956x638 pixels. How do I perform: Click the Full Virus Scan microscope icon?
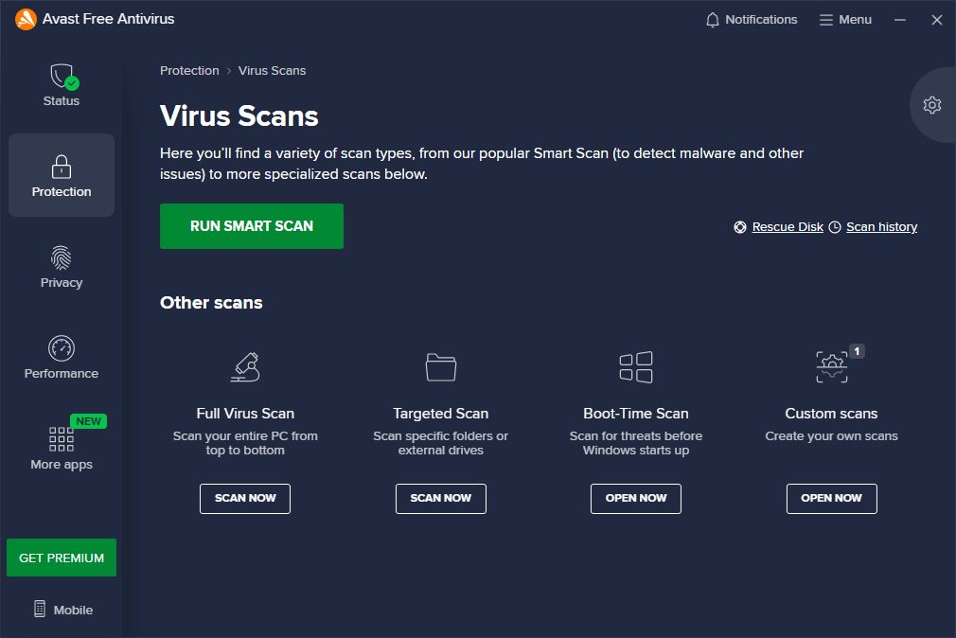pos(245,367)
